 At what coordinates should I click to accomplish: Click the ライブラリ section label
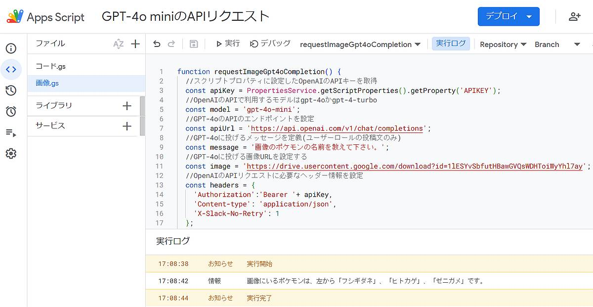point(54,105)
